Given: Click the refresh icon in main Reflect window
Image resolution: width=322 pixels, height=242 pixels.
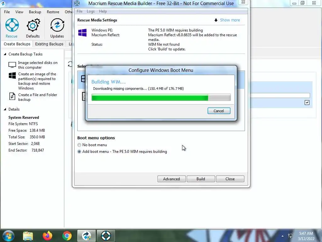Looking at the screenshot, I should click(70, 64).
